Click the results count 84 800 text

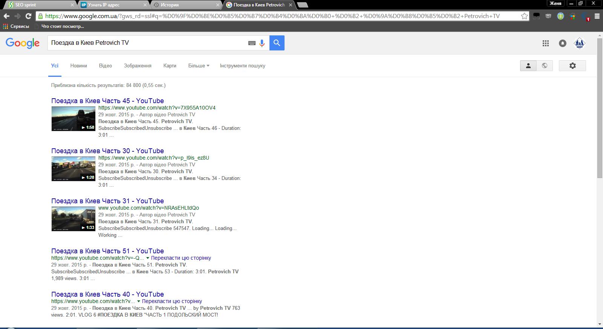click(x=108, y=85)
